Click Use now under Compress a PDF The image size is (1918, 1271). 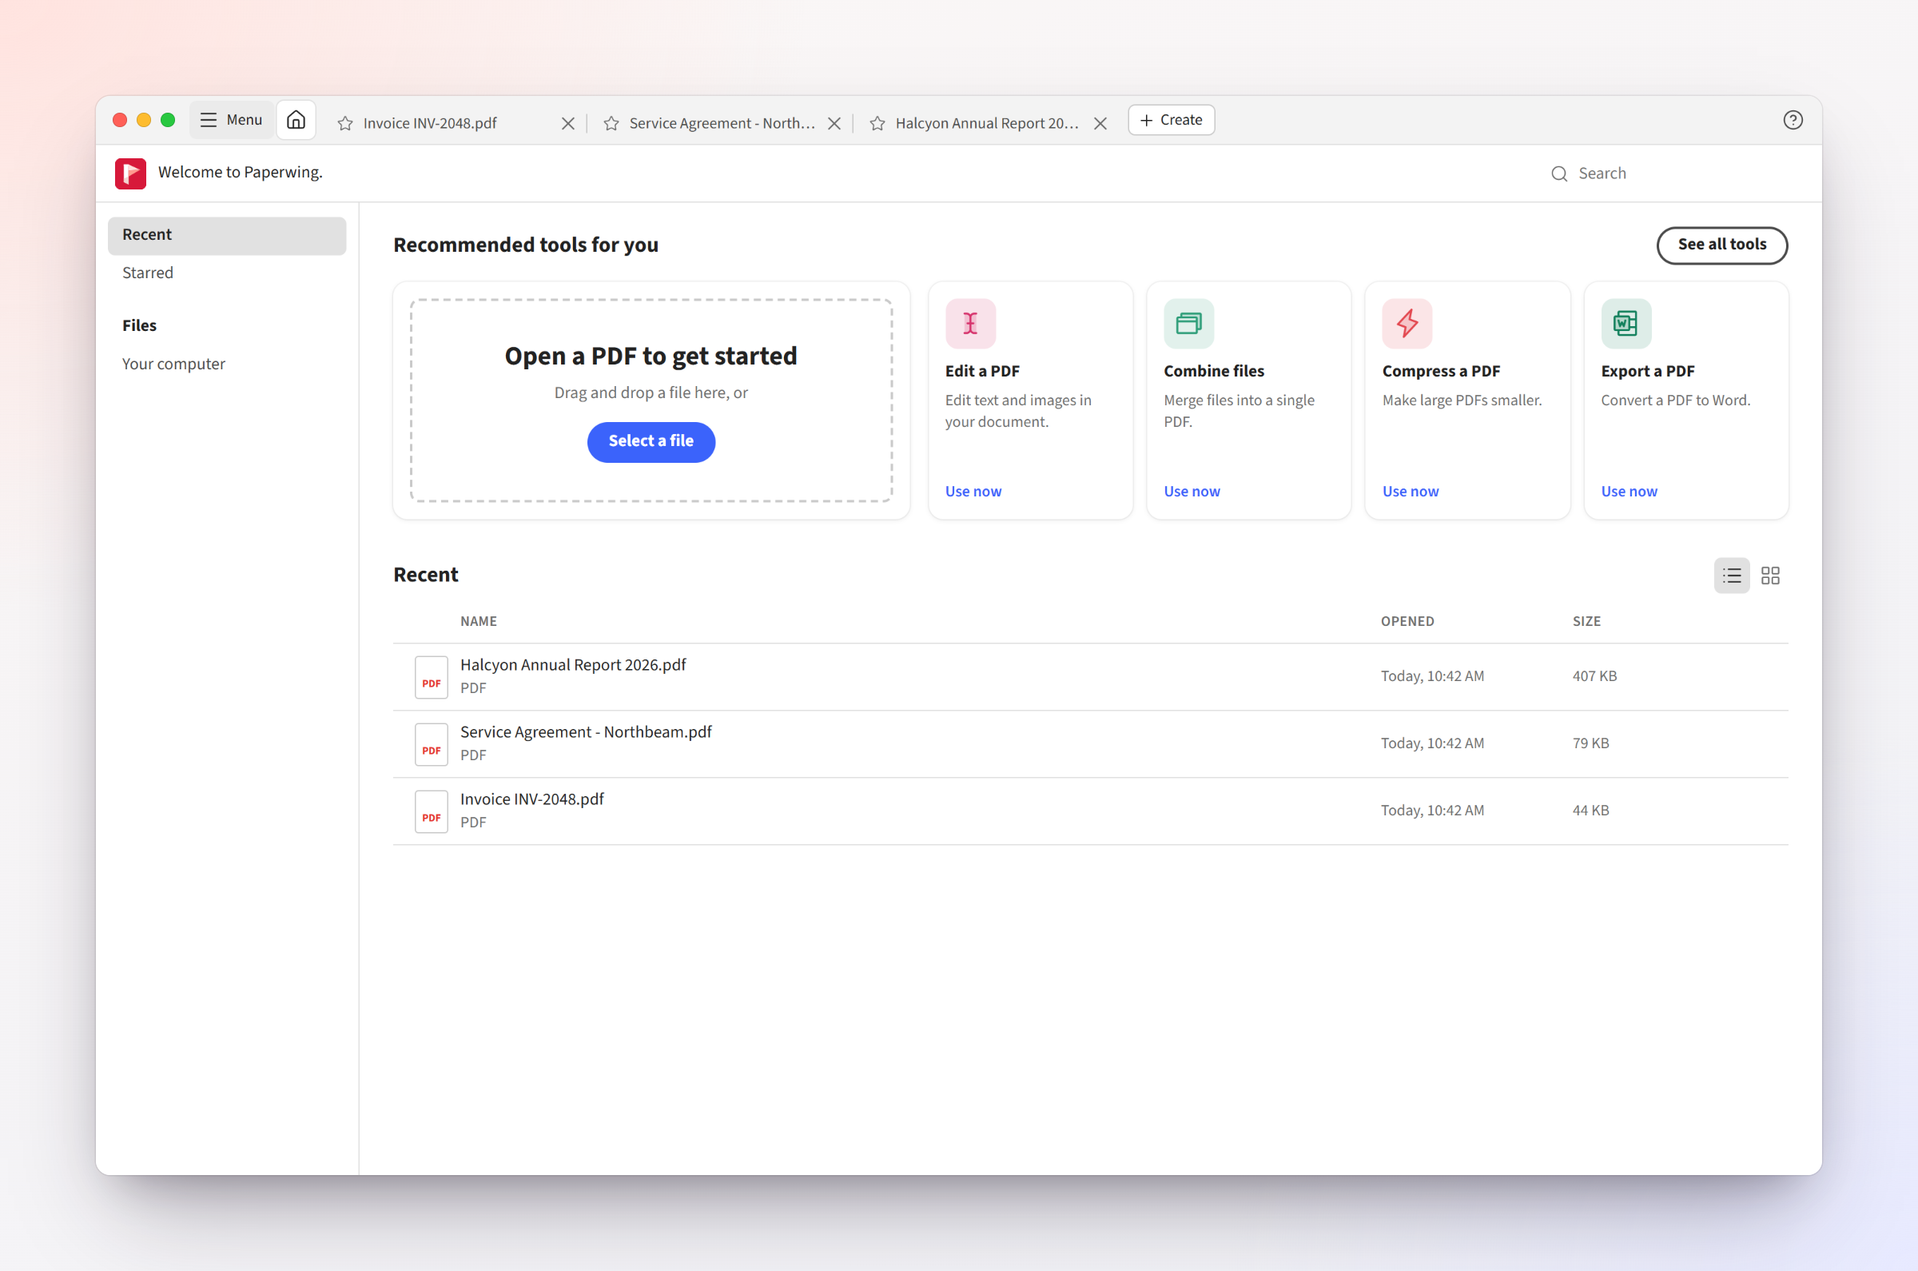point(1410,492)
